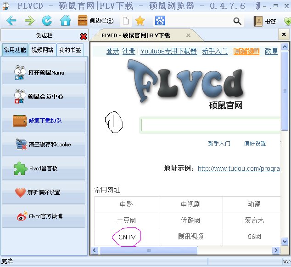Open a new blank page icon

[126, 21]
